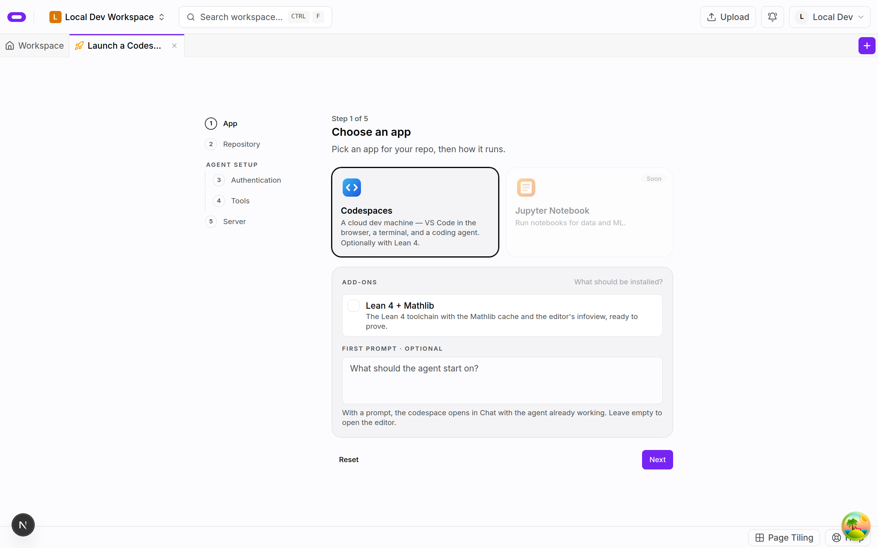Click the Page Tiling grid icon
This screenshot has height=548, width=878.
point(759,537)
